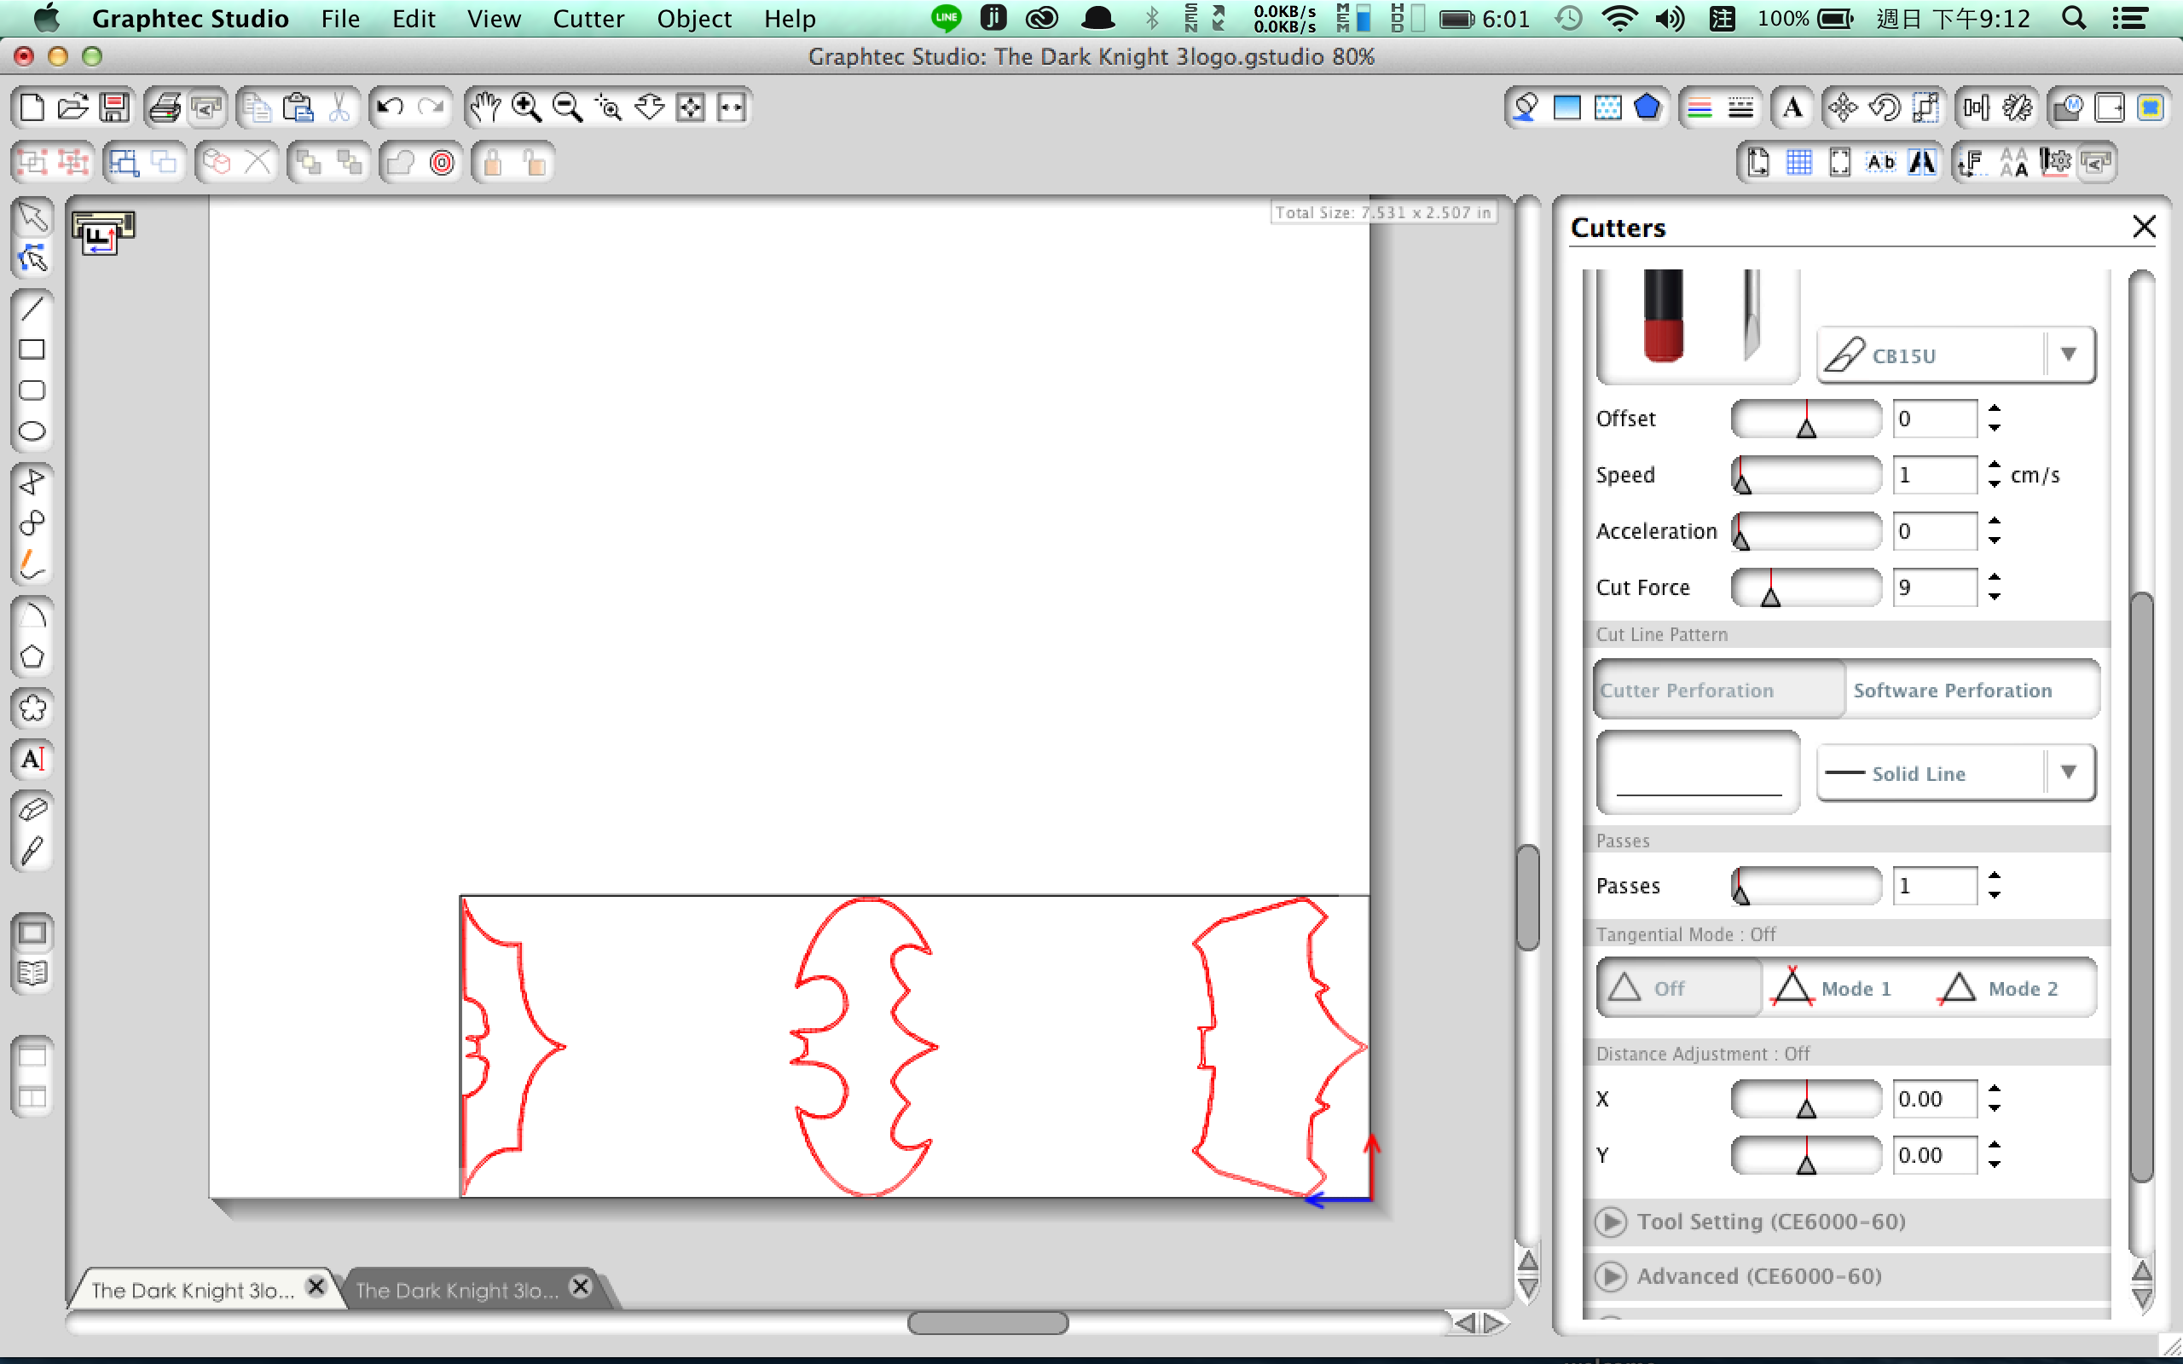This screenshot has width=2183, height=1364.
Task: Switch to second Dark Knight document tab
Action: pyautogui.click(x=456, y=1290)
